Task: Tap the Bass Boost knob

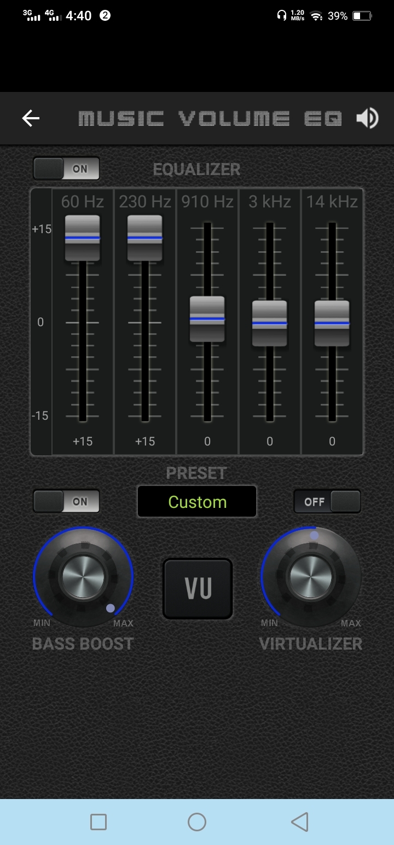Action: coord(83,576)
